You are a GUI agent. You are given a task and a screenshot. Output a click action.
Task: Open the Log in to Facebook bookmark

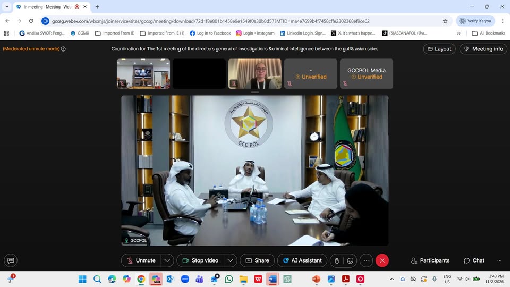[x=210, y=33]
